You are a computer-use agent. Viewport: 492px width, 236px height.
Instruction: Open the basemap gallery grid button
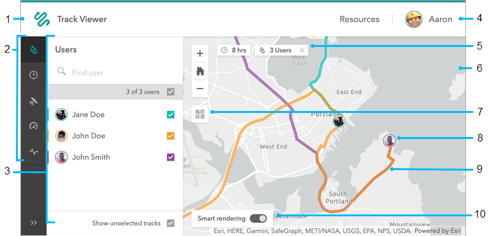[x=200, y=114]
